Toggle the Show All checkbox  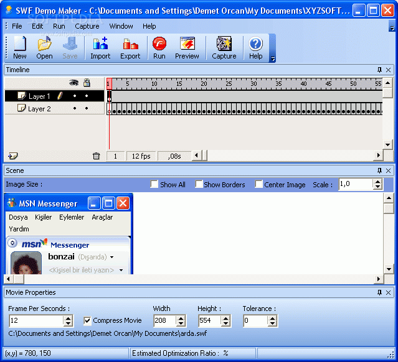[154, 184]
